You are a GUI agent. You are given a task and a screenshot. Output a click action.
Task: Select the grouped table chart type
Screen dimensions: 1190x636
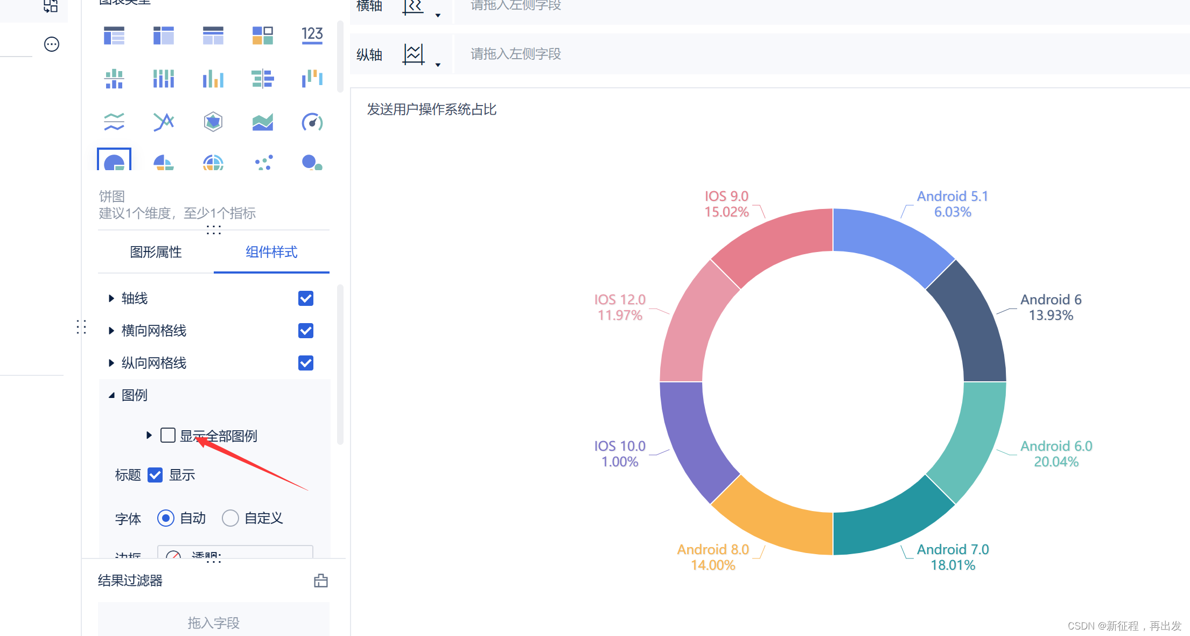[114, 36]
